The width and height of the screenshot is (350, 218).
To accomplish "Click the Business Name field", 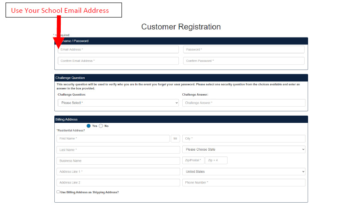I will [x=118, y=161].
